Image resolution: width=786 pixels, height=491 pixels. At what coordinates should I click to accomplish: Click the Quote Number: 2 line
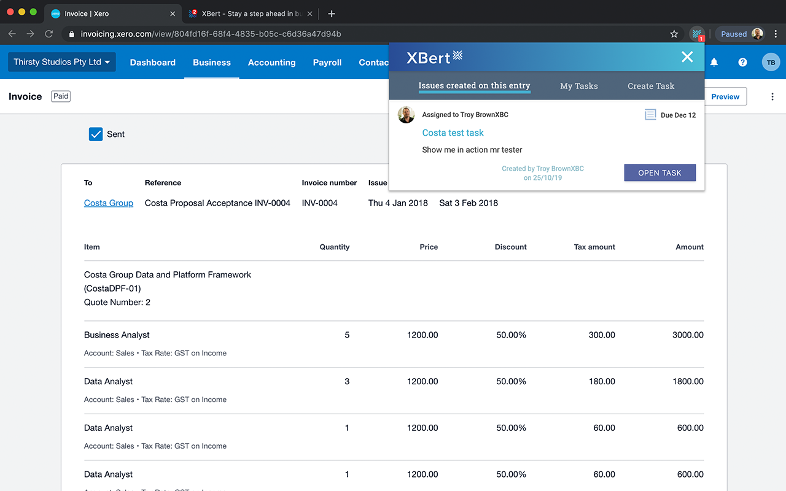click(x=117, y=303)
